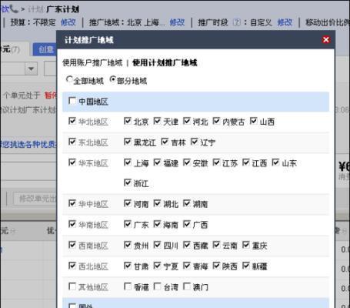Check the 台湾 checkbox
This screenshot has height=308, width=350.
coord(157,286)
